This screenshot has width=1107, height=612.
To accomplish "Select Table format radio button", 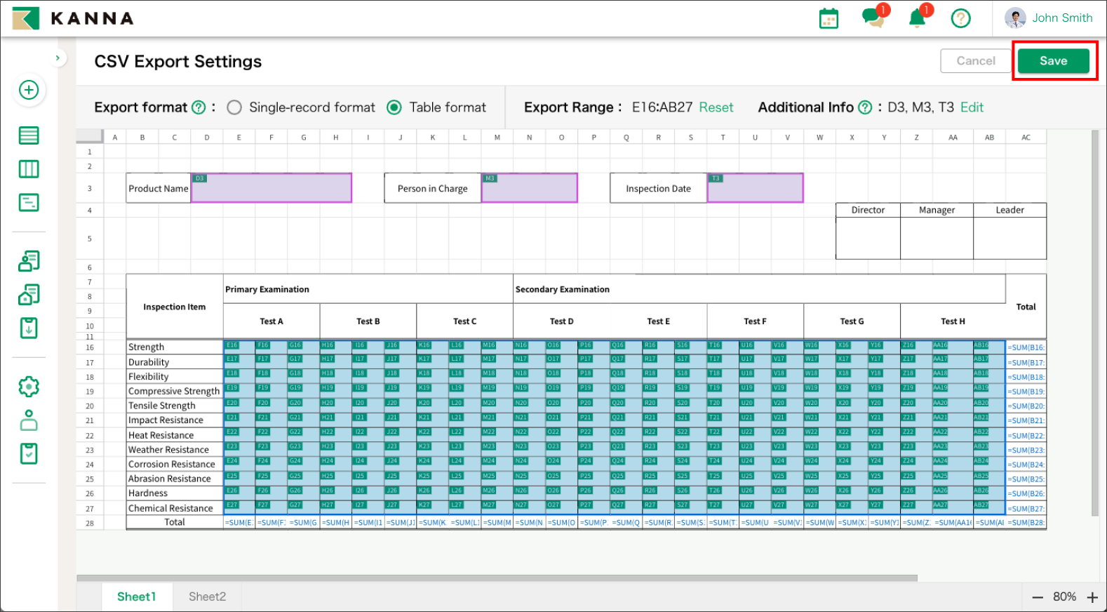I will pos(394,107).
